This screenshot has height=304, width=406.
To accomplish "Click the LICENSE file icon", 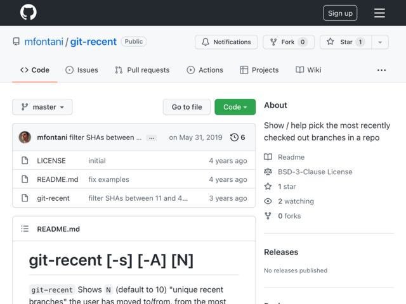I will 25,160.
